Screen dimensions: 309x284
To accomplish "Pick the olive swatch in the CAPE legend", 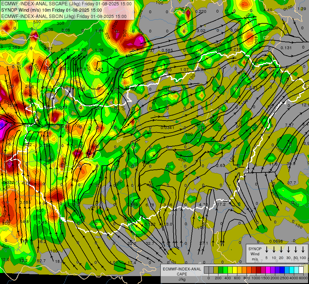I will [x=216, y=270].
